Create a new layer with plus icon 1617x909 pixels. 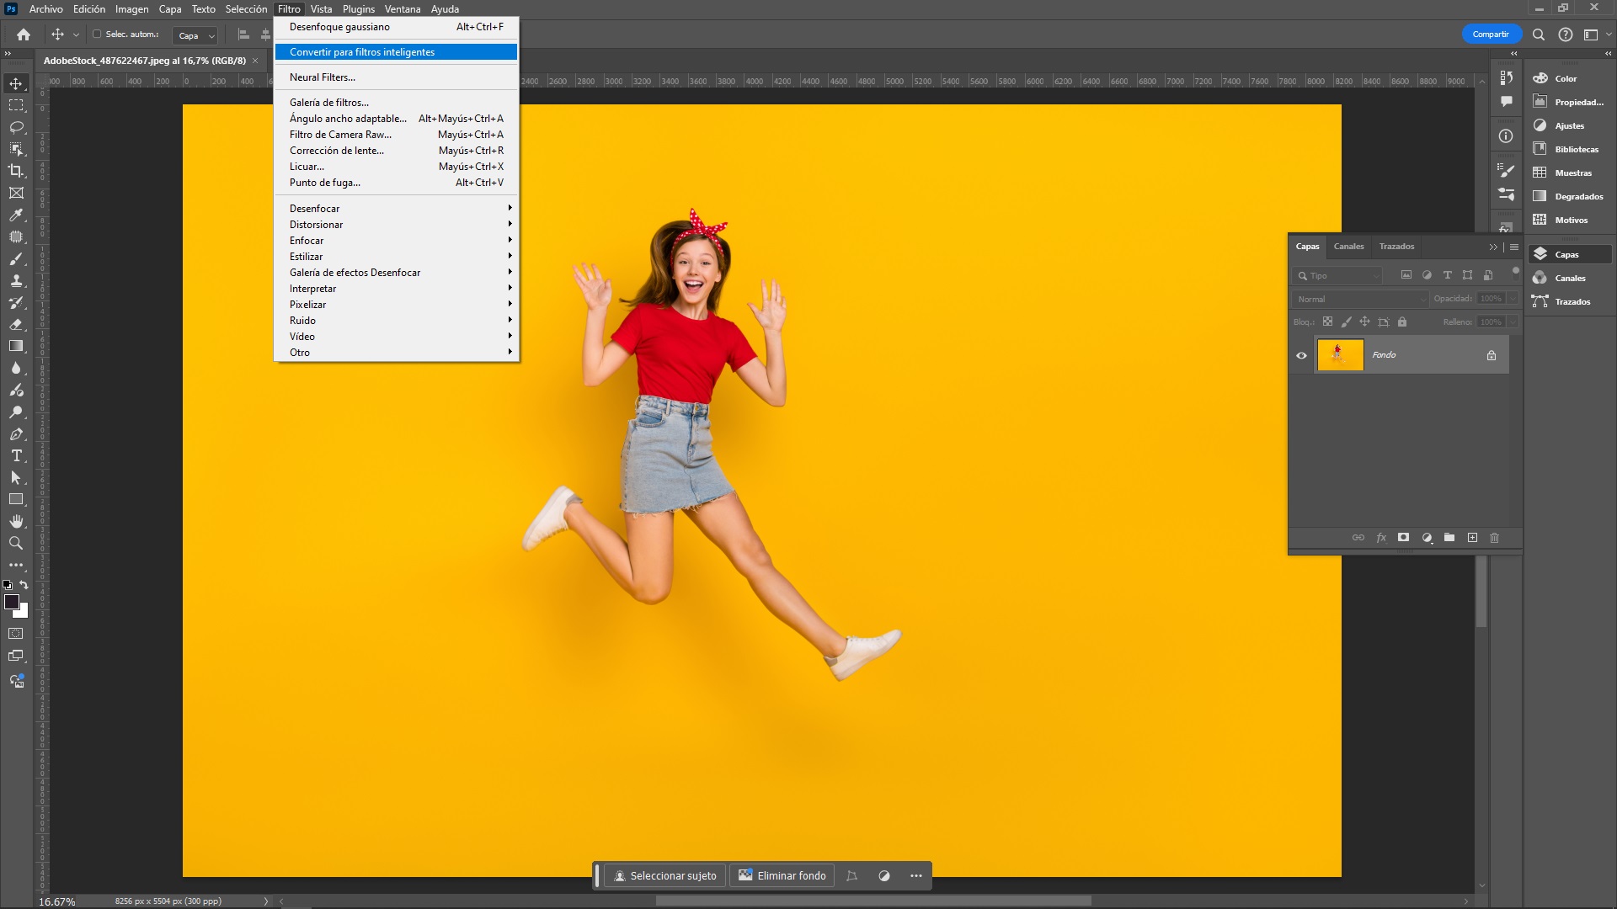pyautogui.click(x=1472, y=537)
